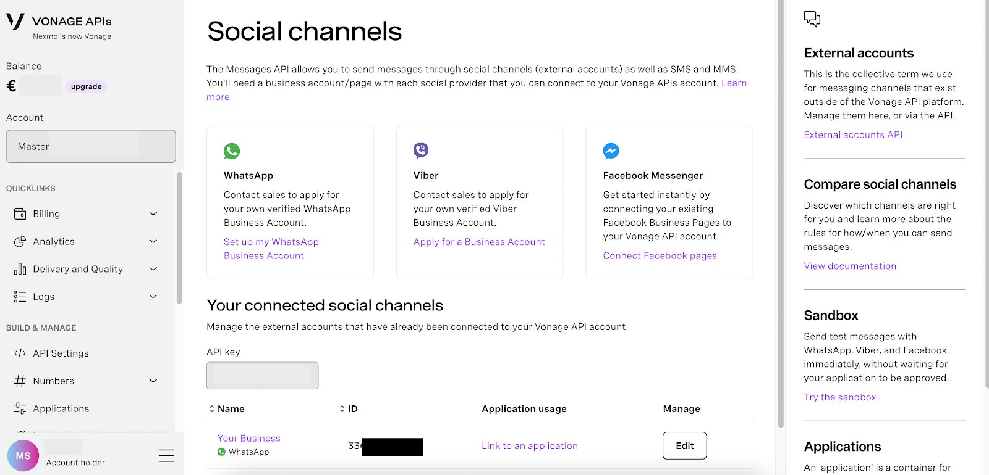Click the Logs list icon
This screenshot has height=475, width=989.
coord(20,297)
